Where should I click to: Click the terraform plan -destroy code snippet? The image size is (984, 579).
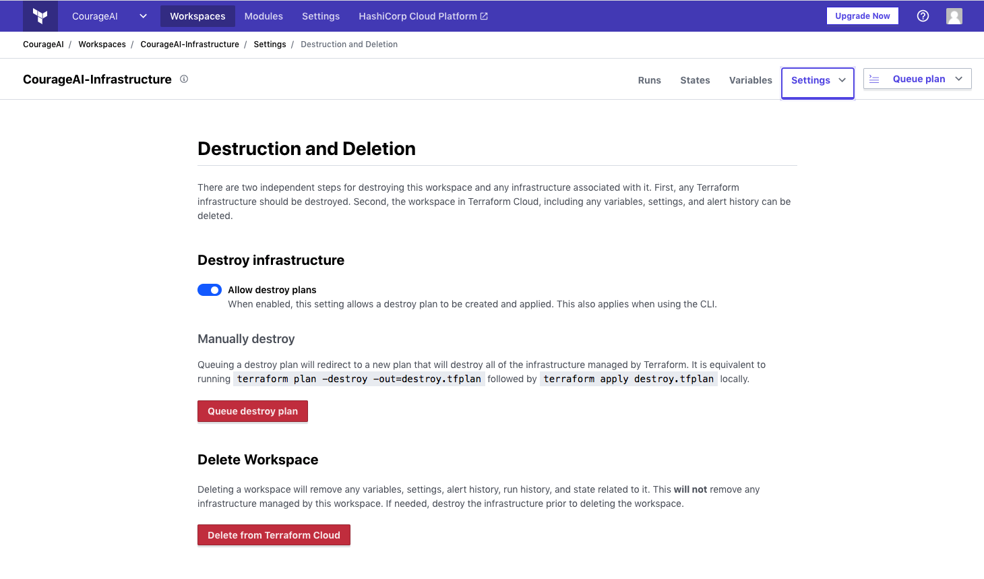click(x=359, y=379)
